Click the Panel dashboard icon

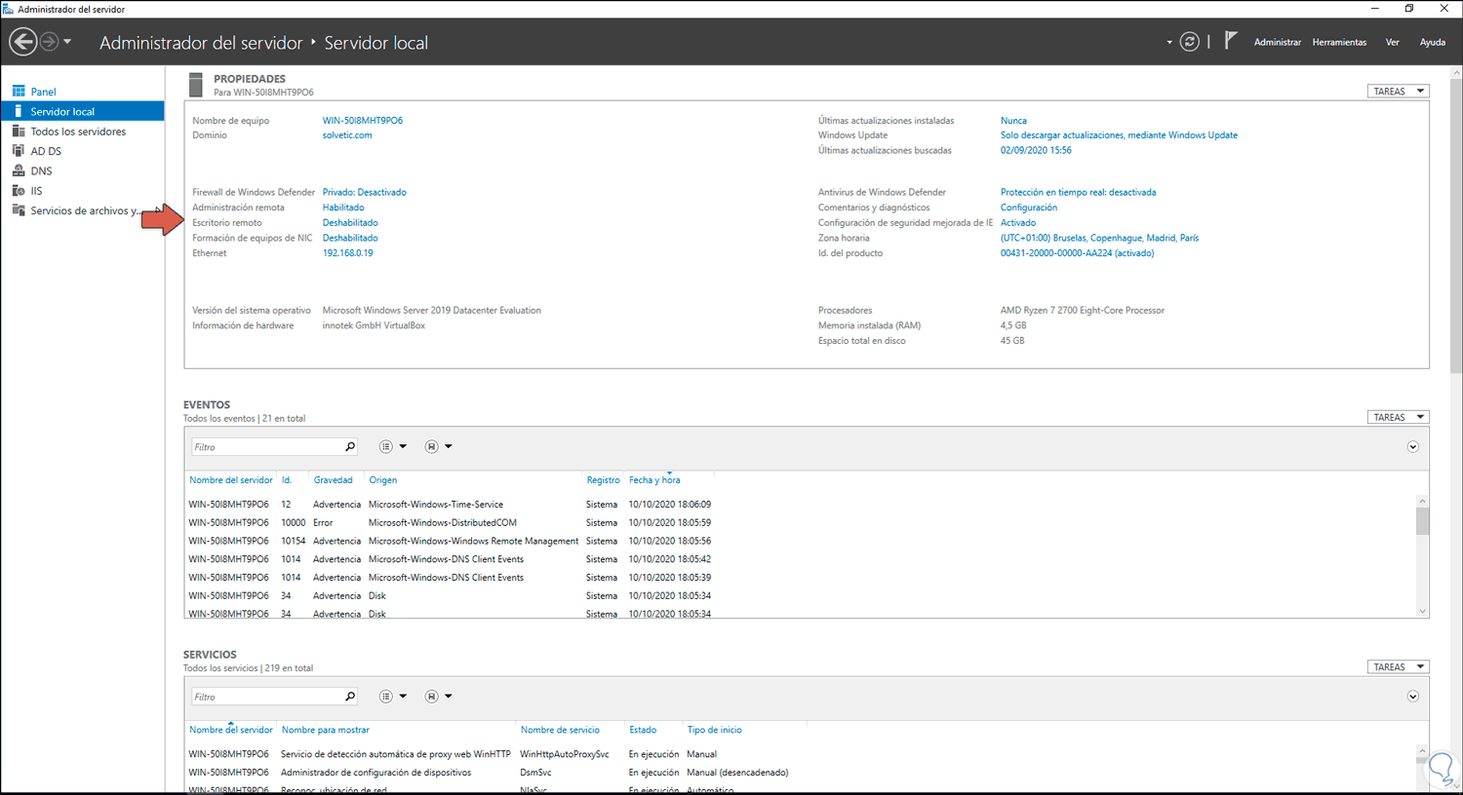(x=19, y=92)
